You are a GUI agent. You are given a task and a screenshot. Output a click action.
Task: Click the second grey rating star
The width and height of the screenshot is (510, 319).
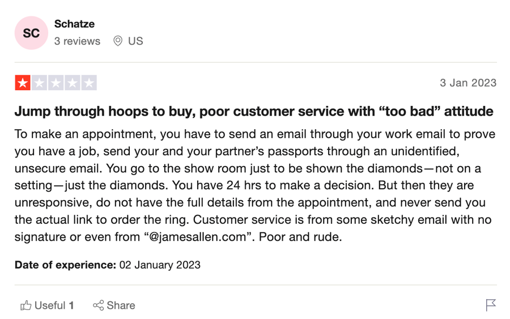click(x=39, y=83)
